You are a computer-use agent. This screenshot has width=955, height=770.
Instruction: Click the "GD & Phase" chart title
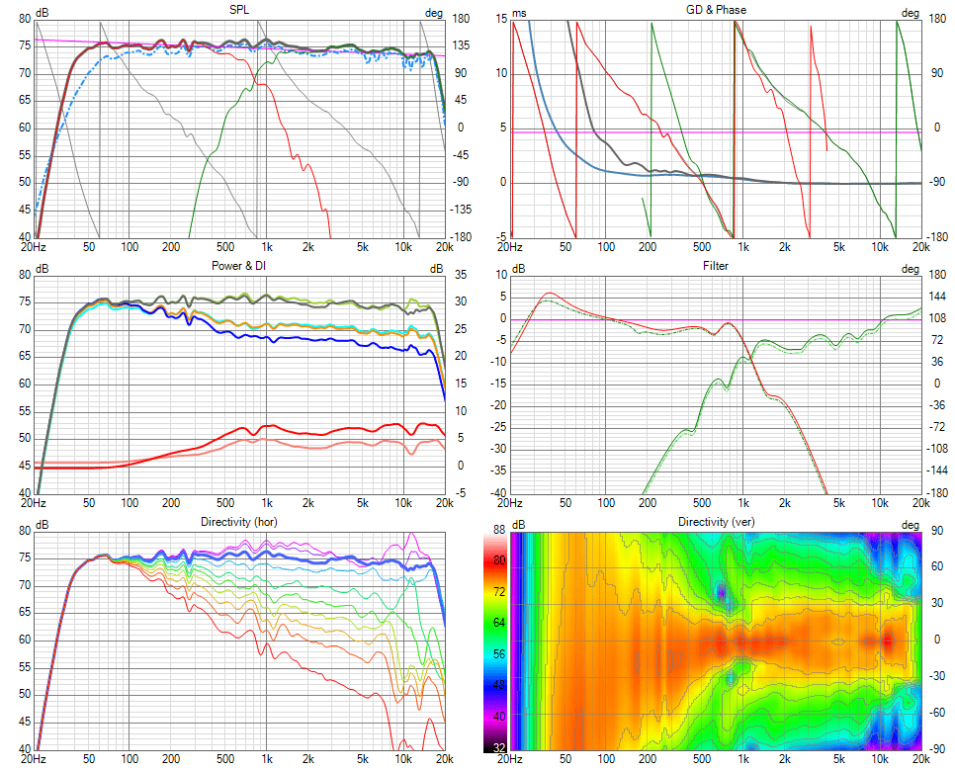coord(716,10)
